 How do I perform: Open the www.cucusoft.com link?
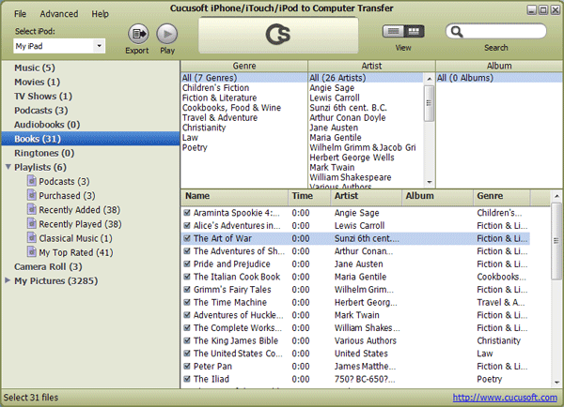505,398
